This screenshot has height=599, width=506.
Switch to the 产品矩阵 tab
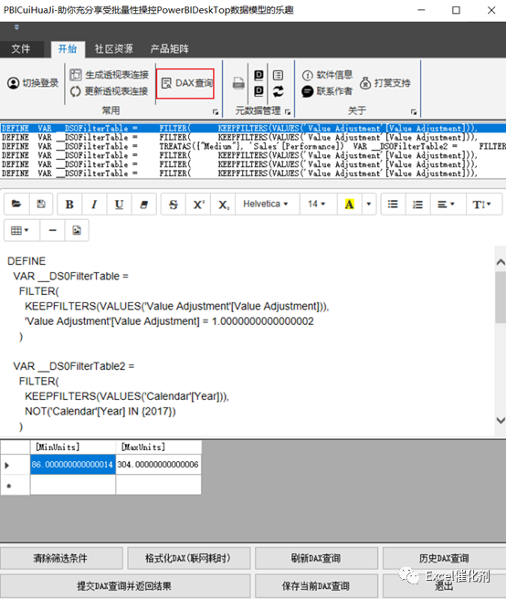(x=169, y=49)
